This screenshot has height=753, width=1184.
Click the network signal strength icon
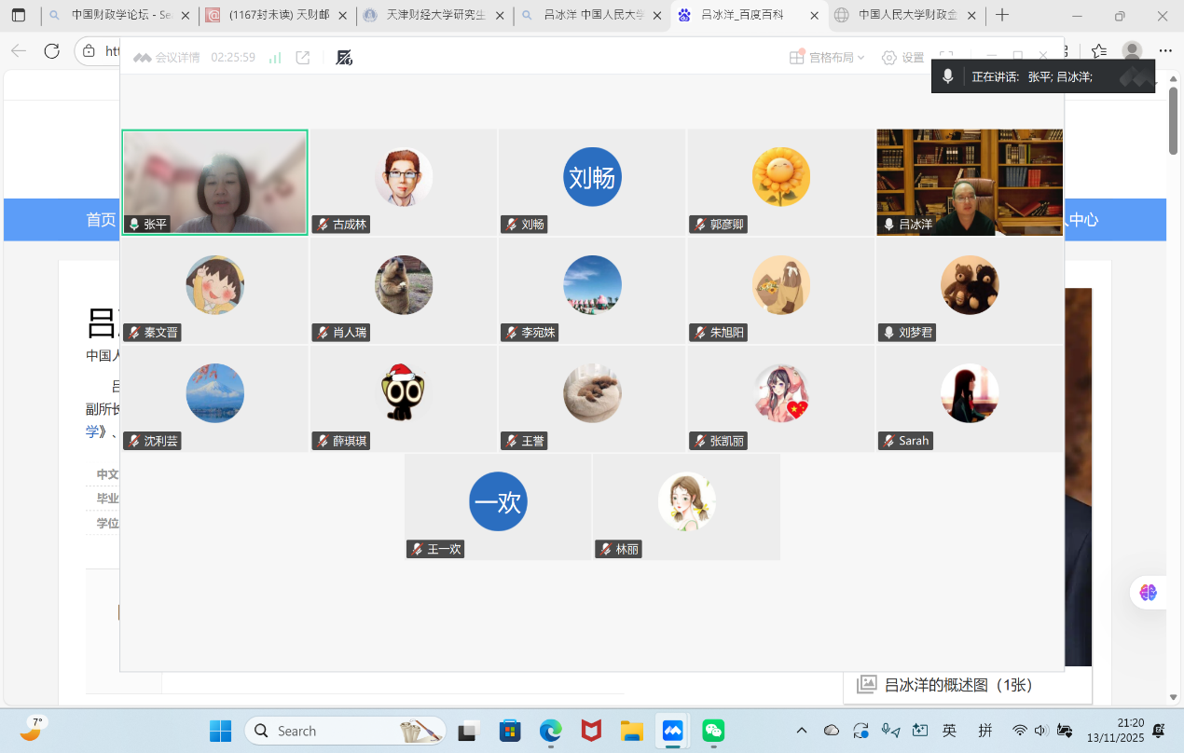[x=275, y=58]
